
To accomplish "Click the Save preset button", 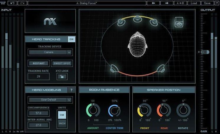I will click(x=207, y=3).
